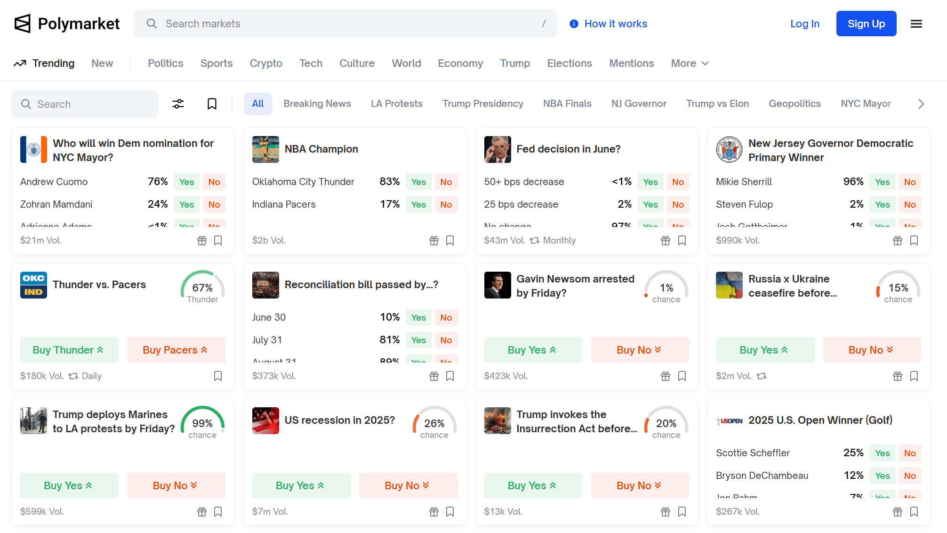
Task: Select the Breaking News tab
Action: pos(317,104)
